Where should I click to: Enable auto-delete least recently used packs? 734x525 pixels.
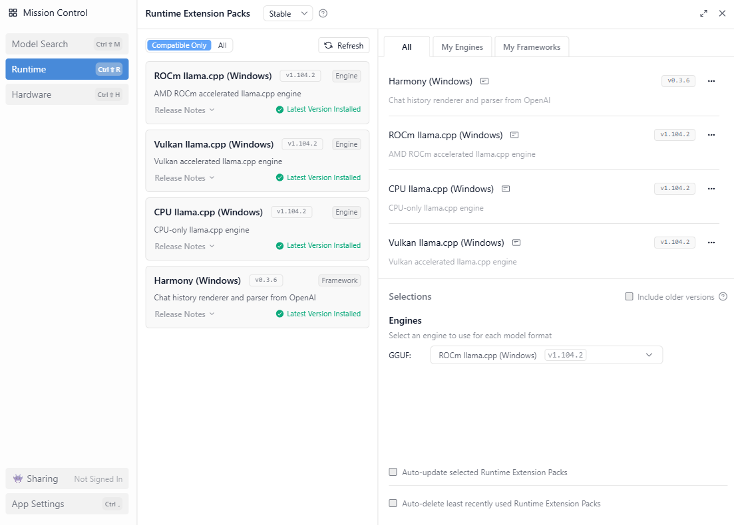point(393,504)
